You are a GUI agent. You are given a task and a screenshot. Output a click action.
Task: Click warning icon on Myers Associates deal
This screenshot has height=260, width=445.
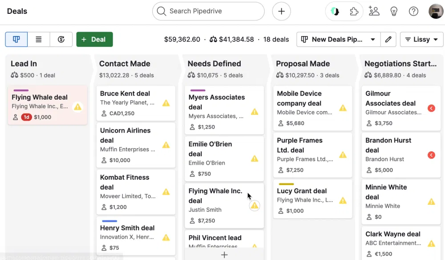point(255,112)
